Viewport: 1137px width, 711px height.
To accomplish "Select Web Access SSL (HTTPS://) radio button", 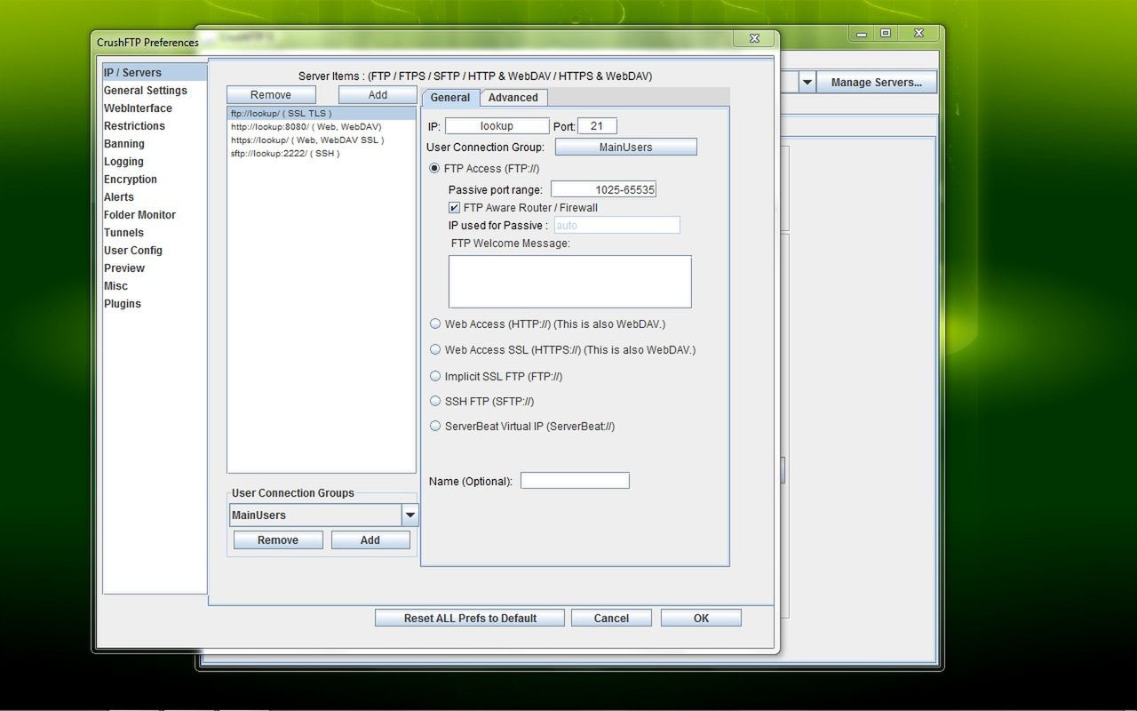I will tap(435, 350).
